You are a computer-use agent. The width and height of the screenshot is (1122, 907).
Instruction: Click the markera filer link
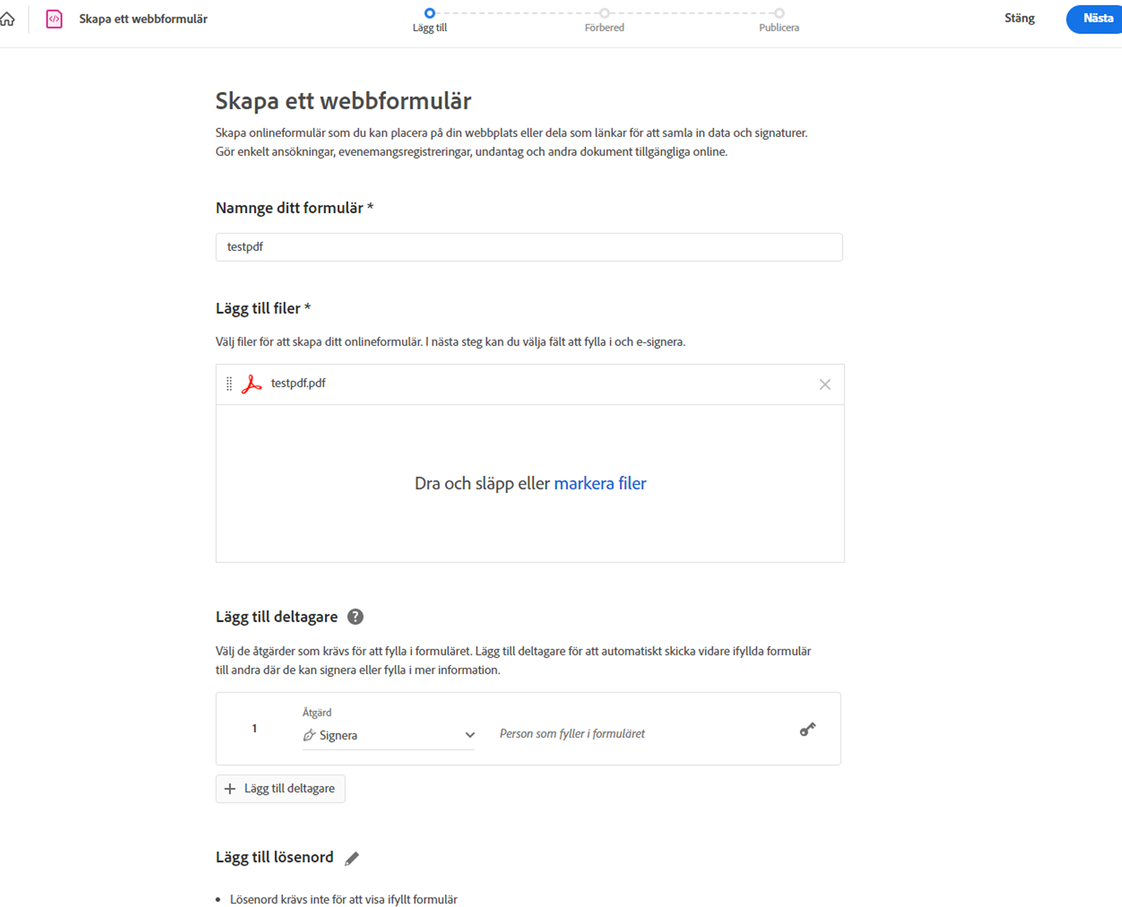tap(600, 483)
